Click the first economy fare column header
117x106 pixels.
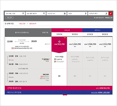click(59, 34)
